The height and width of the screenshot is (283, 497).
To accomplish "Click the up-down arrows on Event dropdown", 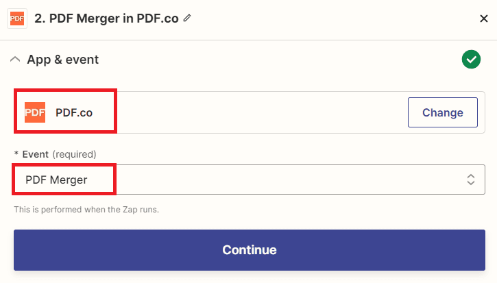I will 471,180.
